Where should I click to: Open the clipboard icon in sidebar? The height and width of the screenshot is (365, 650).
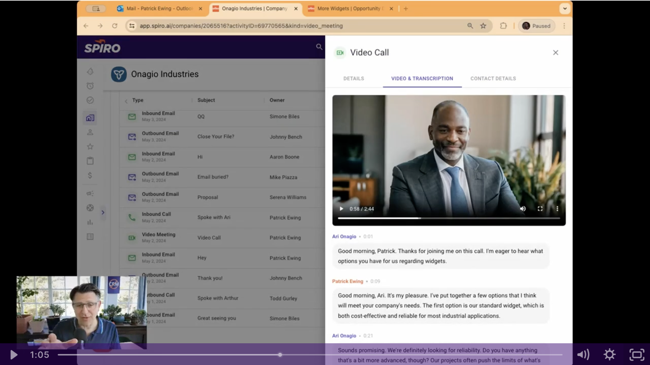(90, 161)
